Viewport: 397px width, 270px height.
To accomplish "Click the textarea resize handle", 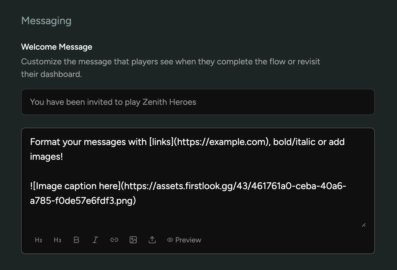I will pyautogui.click(x=364, y=225).
